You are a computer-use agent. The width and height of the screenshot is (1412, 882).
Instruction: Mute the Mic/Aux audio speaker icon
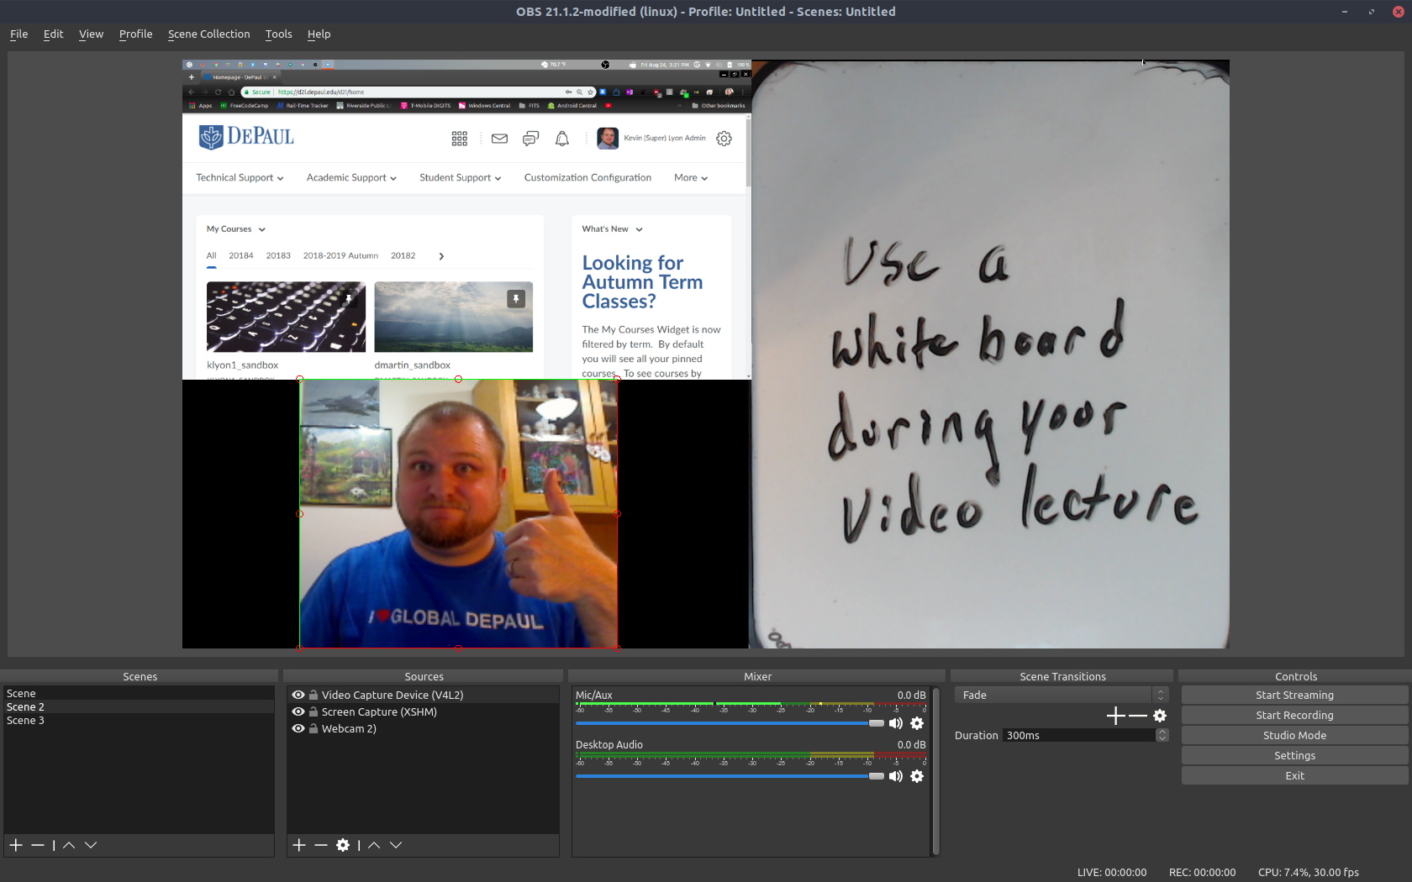(x=896, y=723)
